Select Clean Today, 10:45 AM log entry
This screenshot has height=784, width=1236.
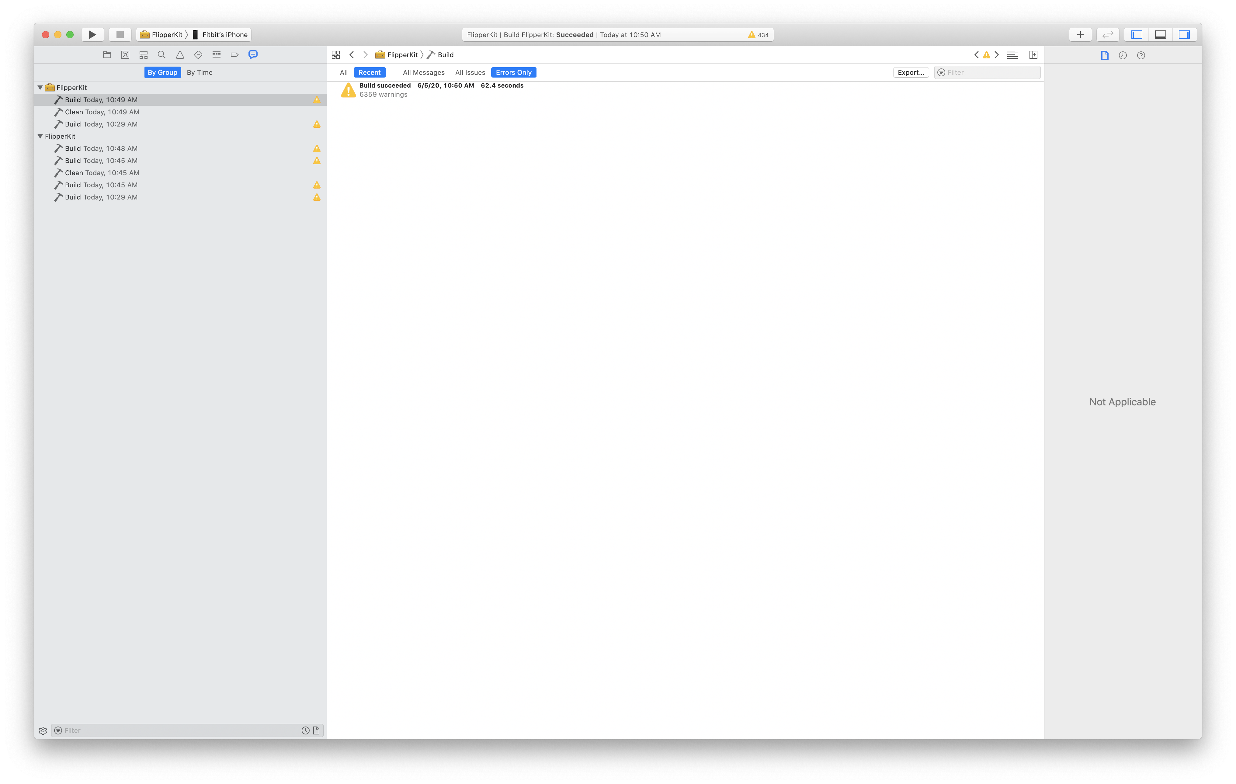(102, 173)
